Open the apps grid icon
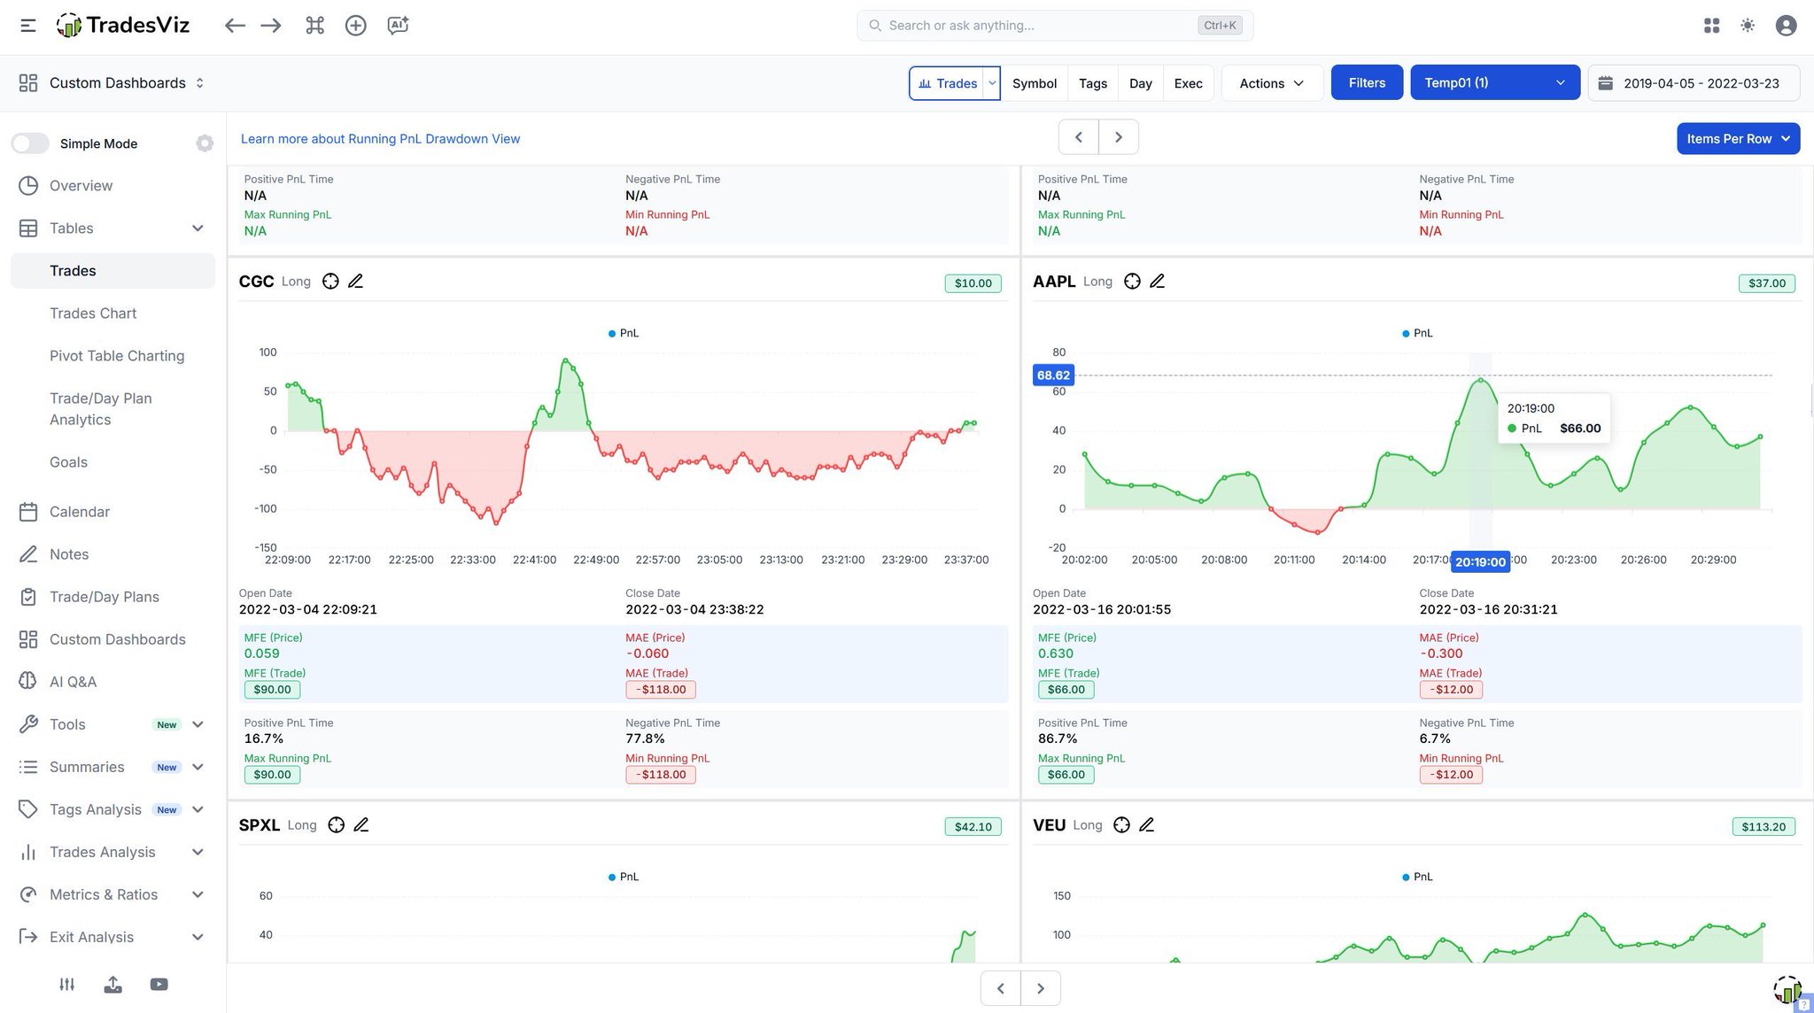 click(x=1711, y=26)
